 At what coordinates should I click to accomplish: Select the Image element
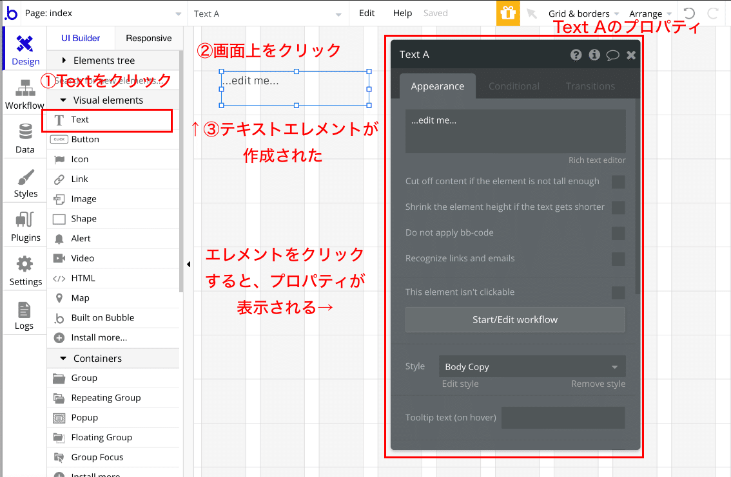113,199
